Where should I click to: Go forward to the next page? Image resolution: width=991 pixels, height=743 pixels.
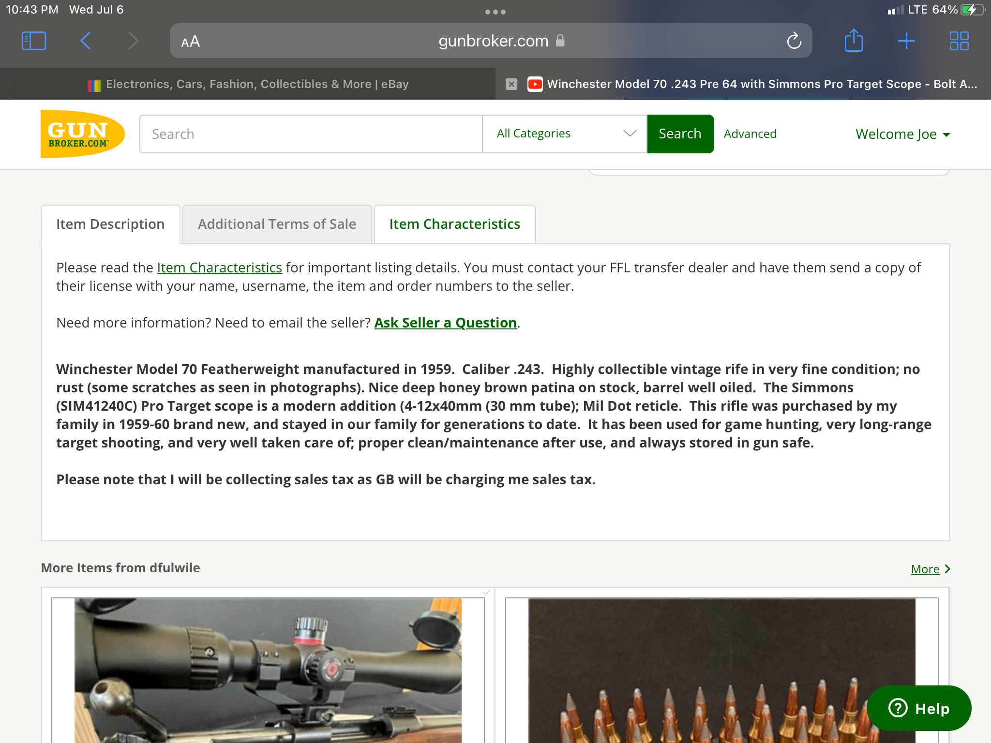coord(134,41)
